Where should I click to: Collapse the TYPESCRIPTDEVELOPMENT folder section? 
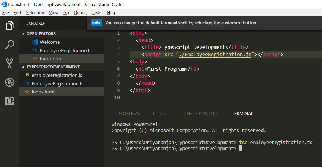23,67
